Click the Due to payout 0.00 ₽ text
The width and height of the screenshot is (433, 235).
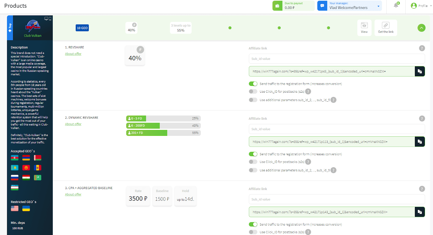[x=294, y=6]
